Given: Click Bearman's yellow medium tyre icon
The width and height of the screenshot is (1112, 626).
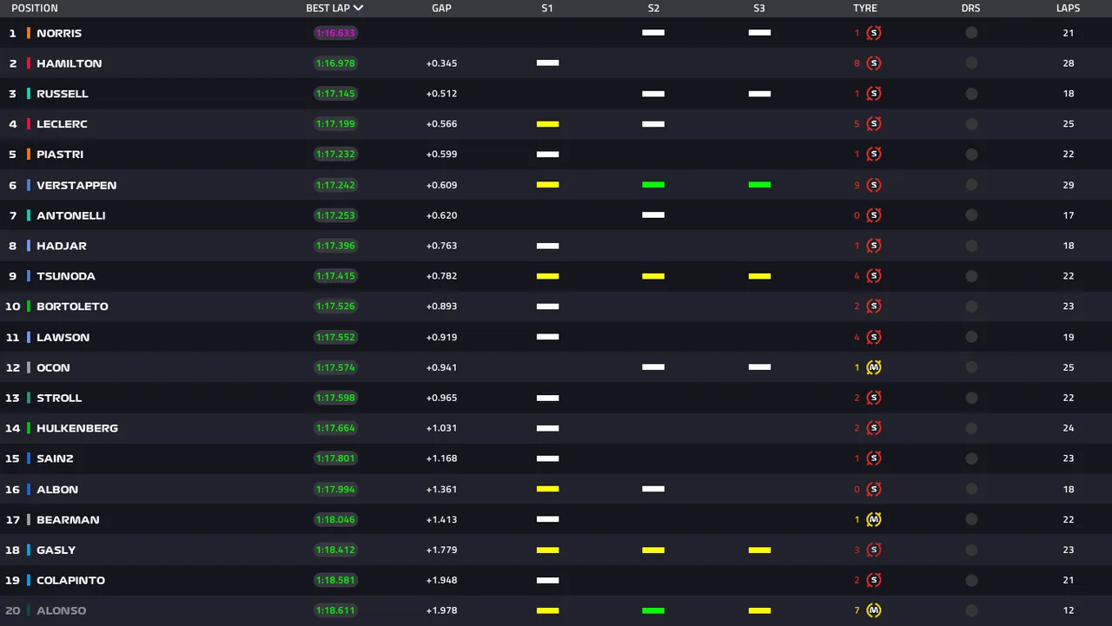Looking at the screenshot, I should pos(874,519).
